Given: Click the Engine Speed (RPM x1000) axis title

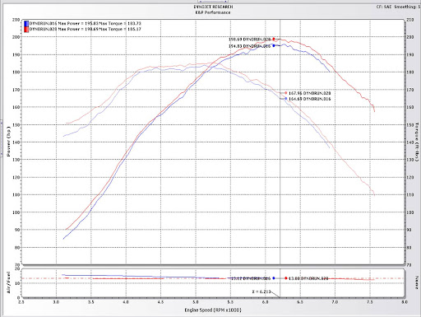Looking at the screenshot, I should 213,310.
